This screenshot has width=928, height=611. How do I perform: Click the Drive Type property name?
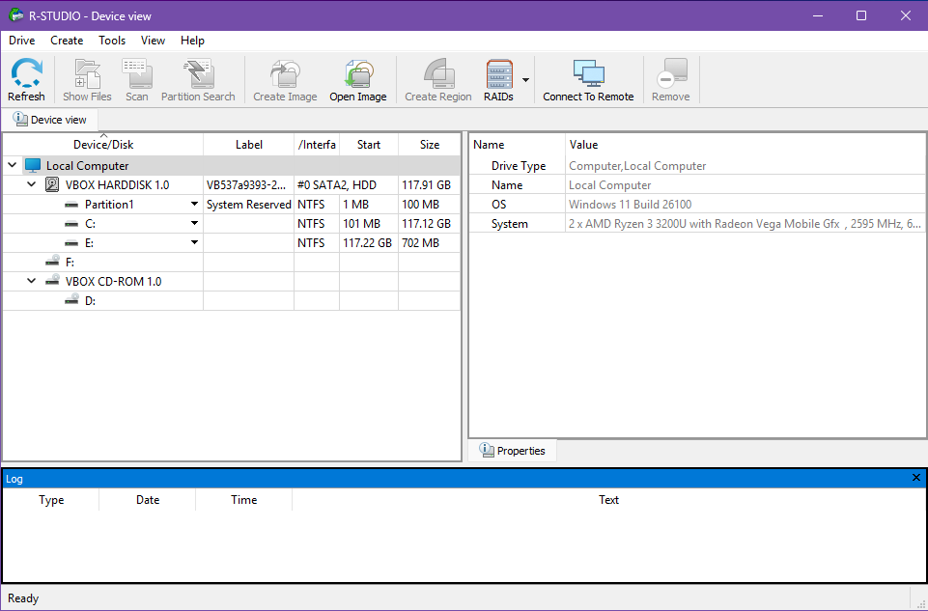(x=519, y=166)
